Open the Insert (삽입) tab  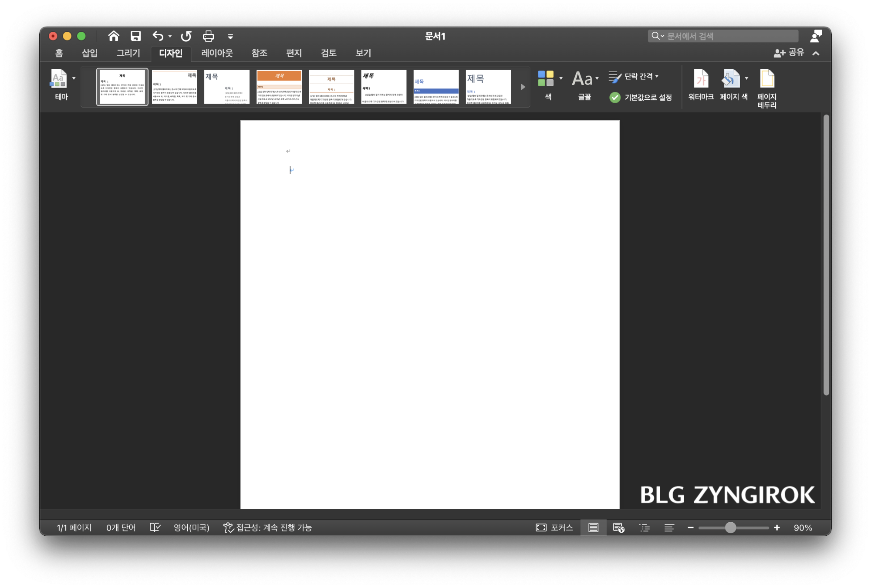(x=90, y=53)
